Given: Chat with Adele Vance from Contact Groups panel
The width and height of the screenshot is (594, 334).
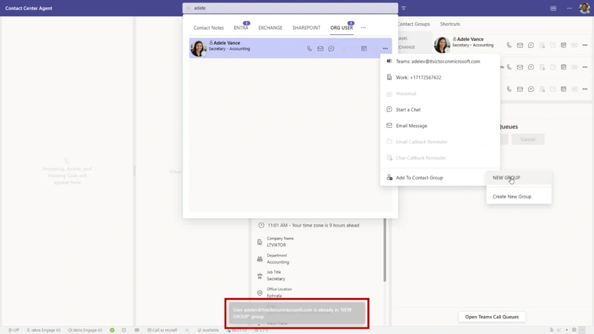Looking at the screenshot, I should tap(531, 45).
